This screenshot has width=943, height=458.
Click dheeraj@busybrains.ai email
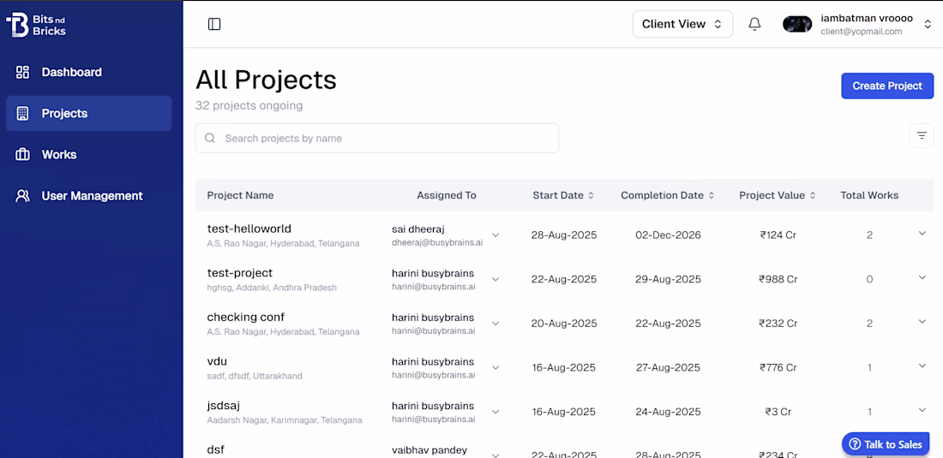pyautogui.click(x=437, y=242)
